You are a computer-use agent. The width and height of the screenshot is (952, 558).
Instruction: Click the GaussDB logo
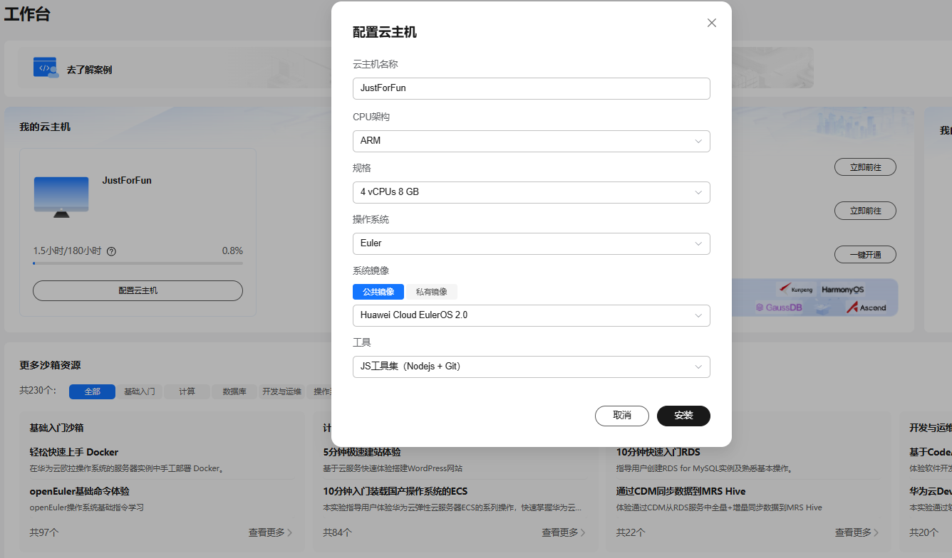(779, 307)
